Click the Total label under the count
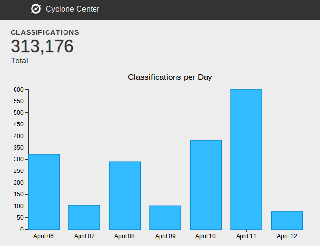Image resolution: width=320 pixels, height=246 pixels. coord(19,61)
